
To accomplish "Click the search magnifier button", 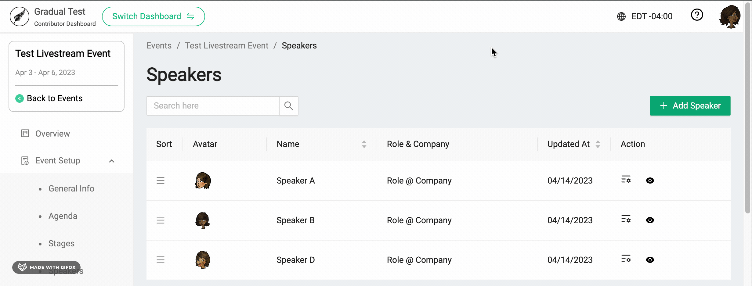I will click(x=288, y=106).
